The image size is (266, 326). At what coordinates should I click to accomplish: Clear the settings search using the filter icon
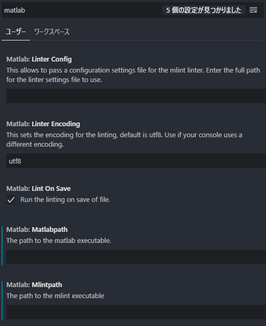(253, 10)
